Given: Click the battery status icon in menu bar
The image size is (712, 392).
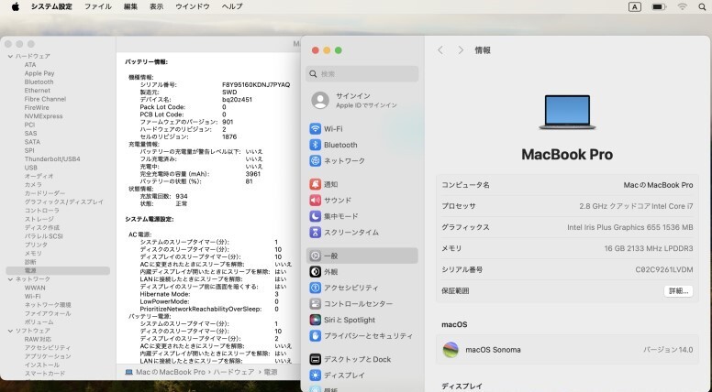Looking at the screenshot, I should pyautogui.click(x=659, y=6).
